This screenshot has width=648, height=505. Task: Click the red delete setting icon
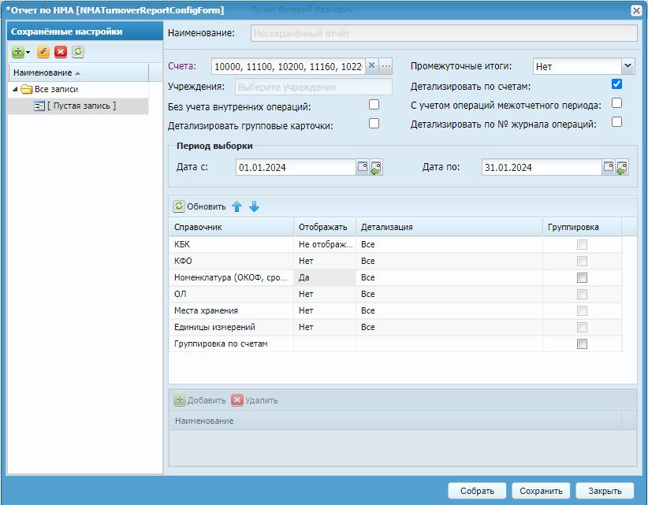[61, 52]
